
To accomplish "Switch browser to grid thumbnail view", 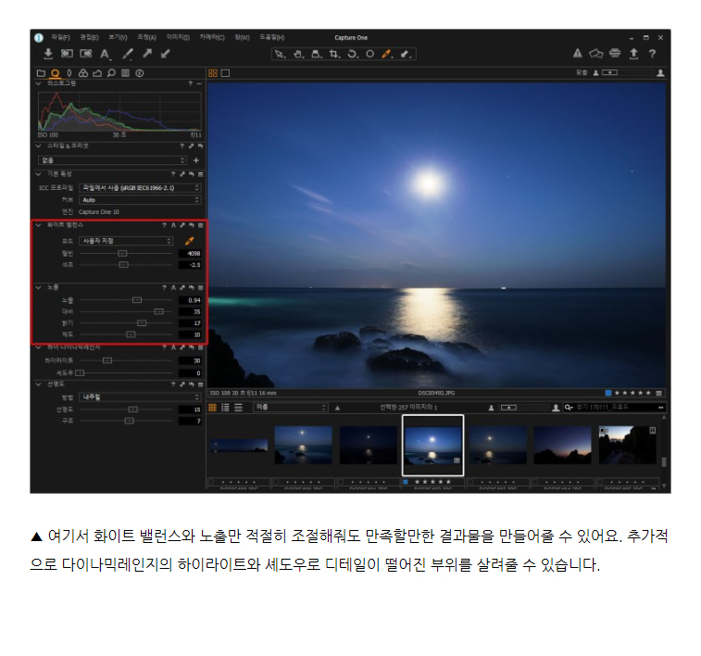I will pos(212,408).
